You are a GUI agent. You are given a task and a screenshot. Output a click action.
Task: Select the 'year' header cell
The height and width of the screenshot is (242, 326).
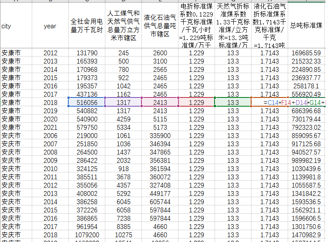click(x=50, y=26)
